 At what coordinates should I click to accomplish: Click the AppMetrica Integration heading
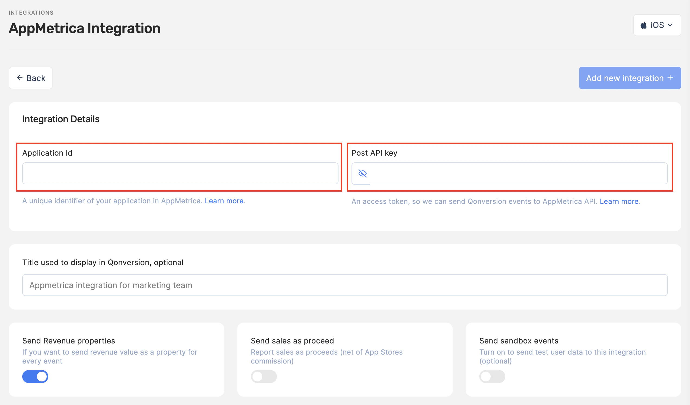[x=85, y=28]
